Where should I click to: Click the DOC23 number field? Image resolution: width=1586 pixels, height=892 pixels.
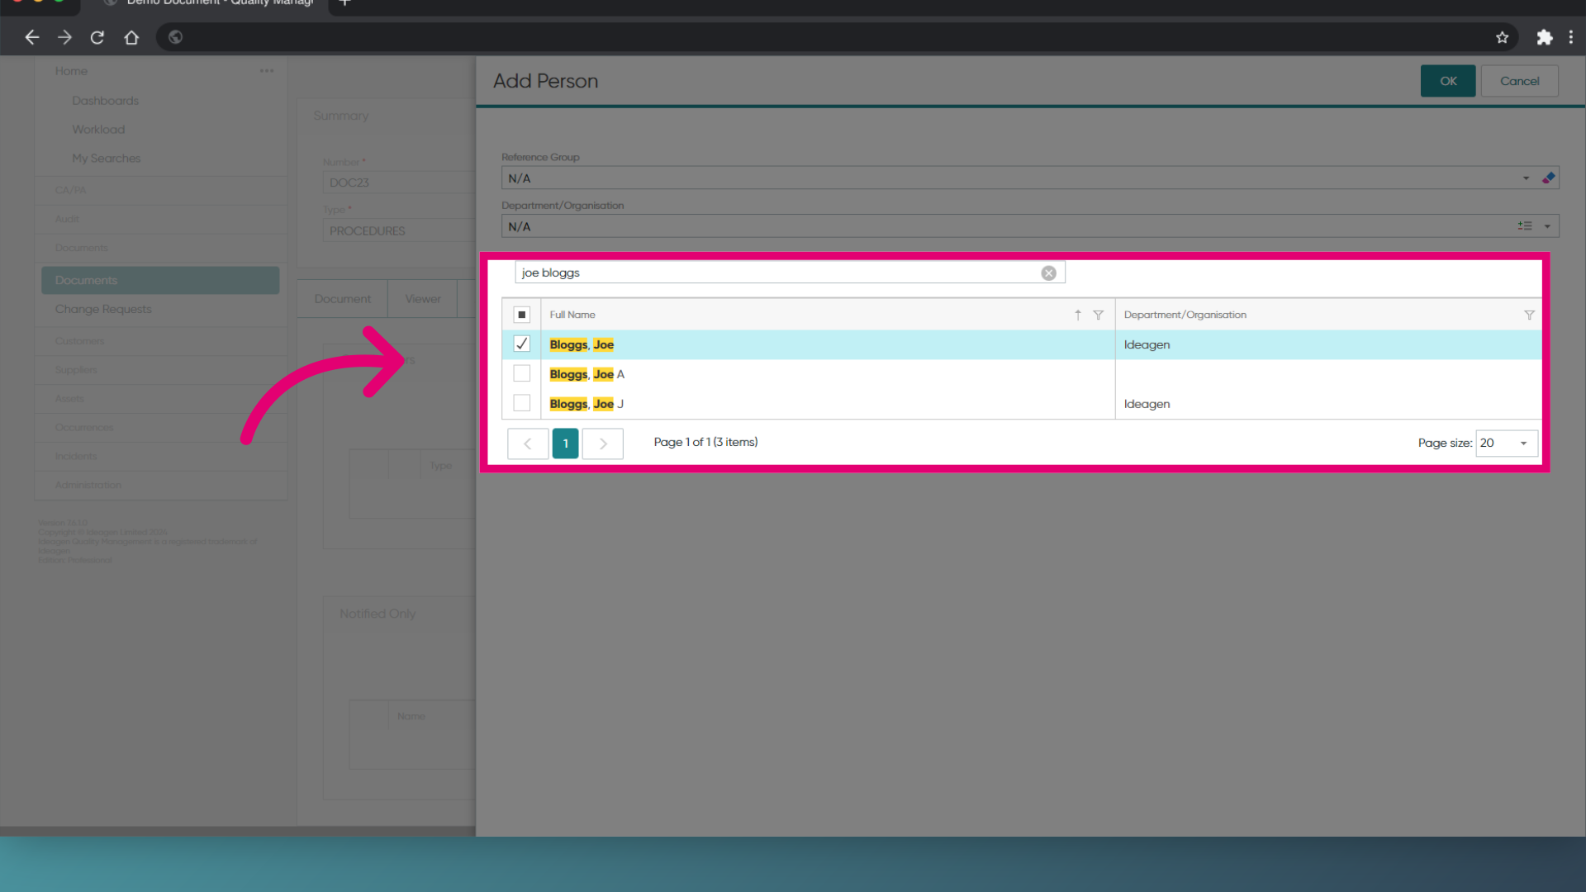pos(400,183)
